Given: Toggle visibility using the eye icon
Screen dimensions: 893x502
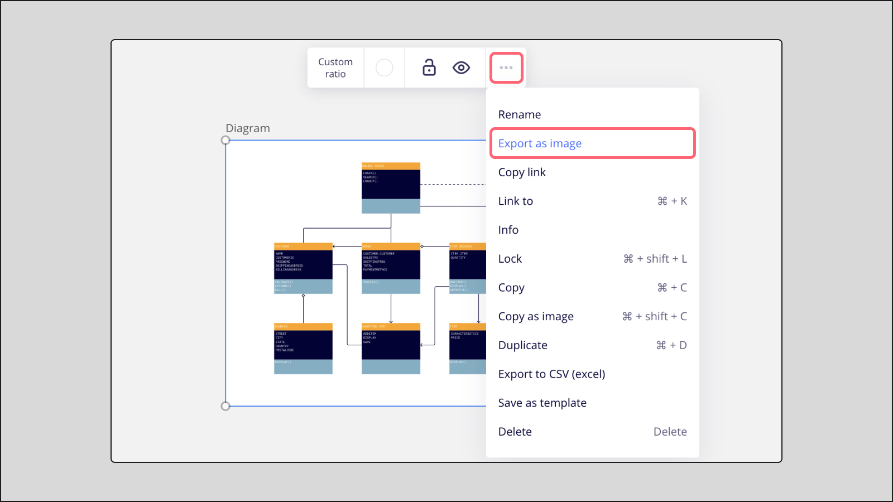Looking at the screenshot, I should pos(461,67).
